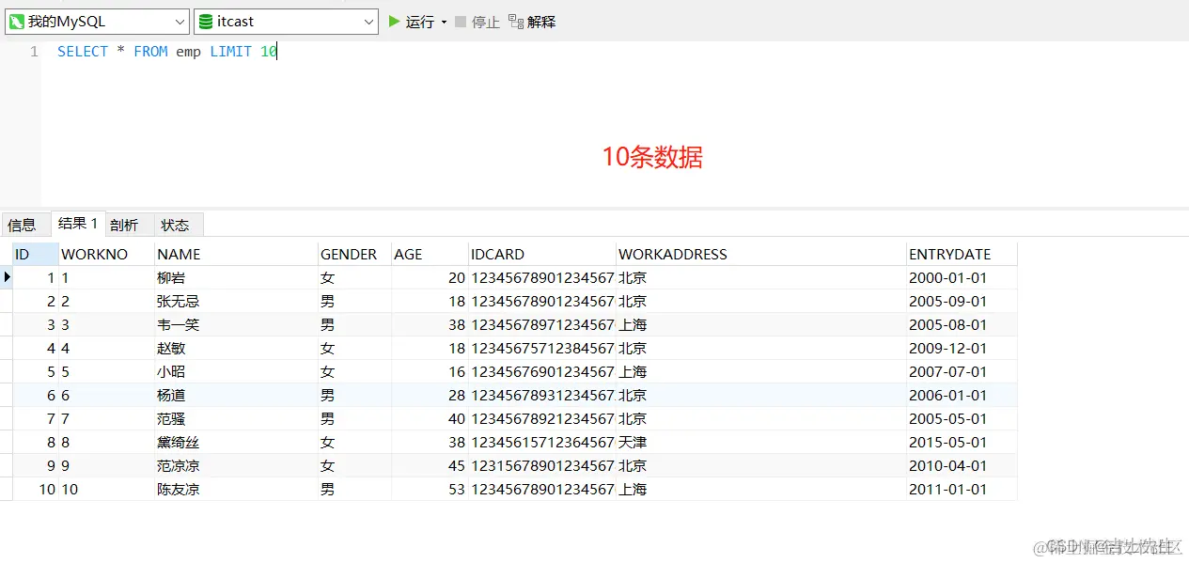Open the itcast database dropdown
The image size is (1189, 563).
[x=286, y=22]
